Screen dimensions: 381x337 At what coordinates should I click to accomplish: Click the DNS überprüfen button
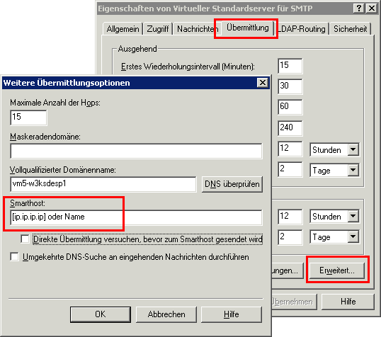pyautogui.click(x=232, y=184)
